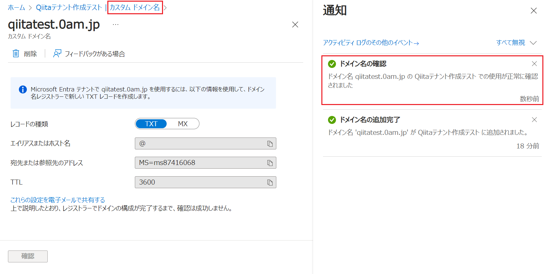This screenshot has height=274, width=548.
Task: Navigate to カスタム ドメイン名 breadcrumb
Action: pyautogui.click(x=135, y=7)
